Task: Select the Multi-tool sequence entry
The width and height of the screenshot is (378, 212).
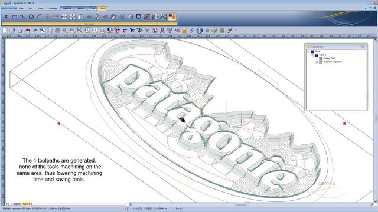Action: [333, 62]
